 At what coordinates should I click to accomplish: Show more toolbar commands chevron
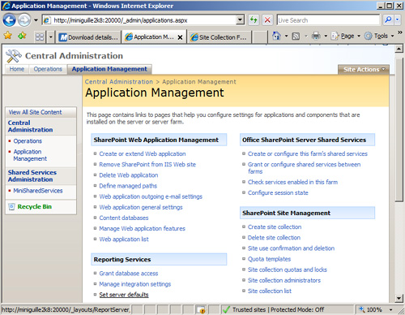coord(400,32)
